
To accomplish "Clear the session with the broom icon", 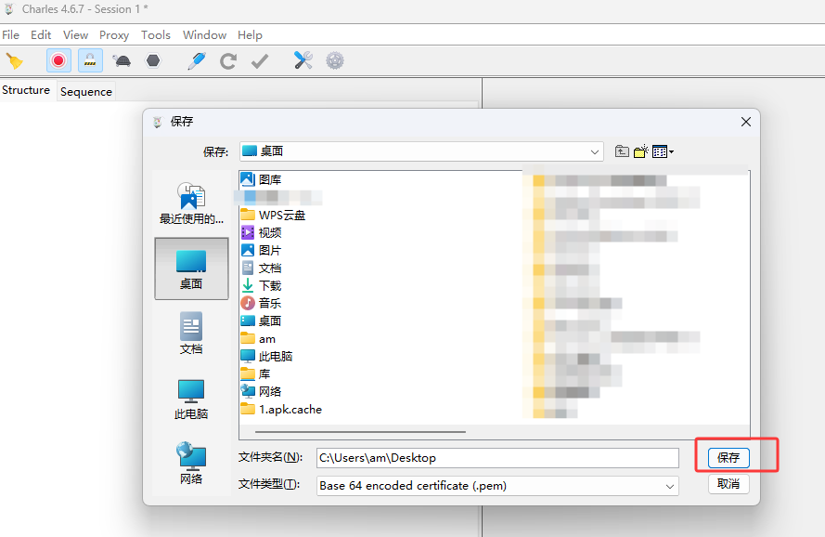I will (x=14, y=61).
